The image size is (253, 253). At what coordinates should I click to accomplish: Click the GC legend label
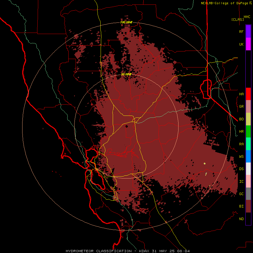tap(241, 194)
